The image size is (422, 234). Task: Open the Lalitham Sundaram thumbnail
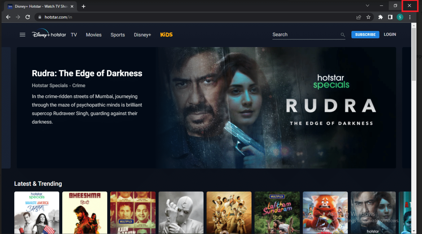coord(277,213)
